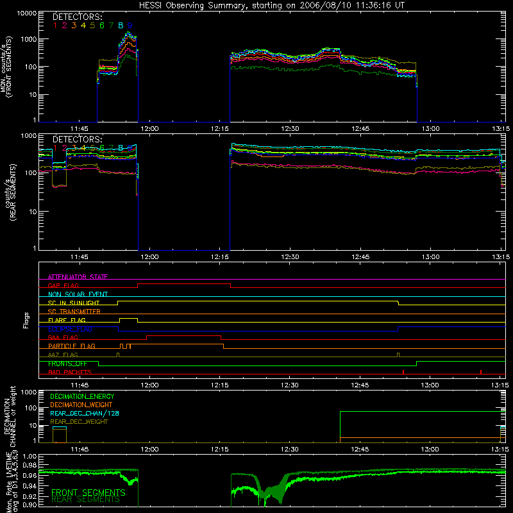This screenshot has height=513, width=513.
Task: Click the GAP_FLAG label
Action: 63,285
